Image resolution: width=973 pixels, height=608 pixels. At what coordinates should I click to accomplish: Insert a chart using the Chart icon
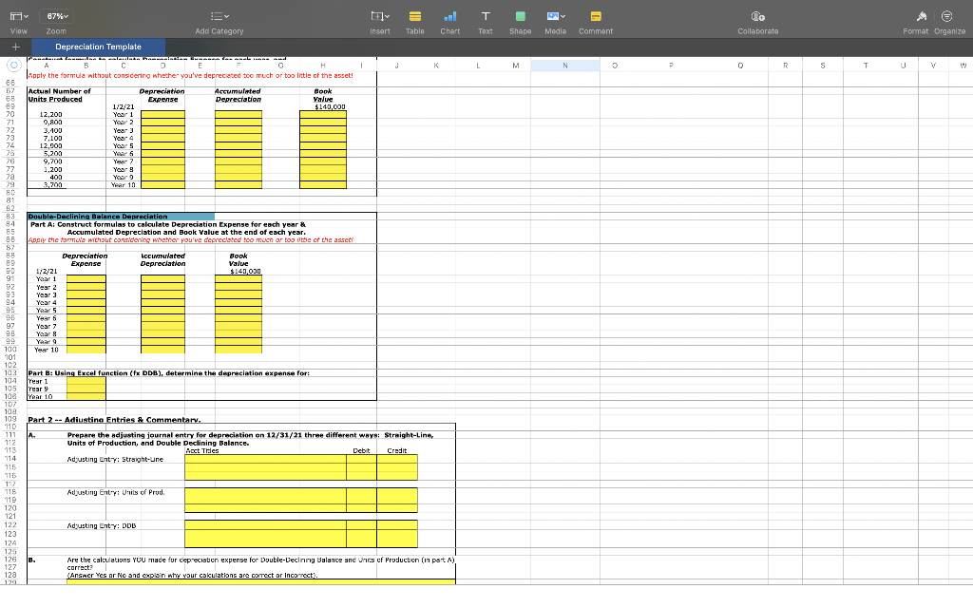(449, 15)
